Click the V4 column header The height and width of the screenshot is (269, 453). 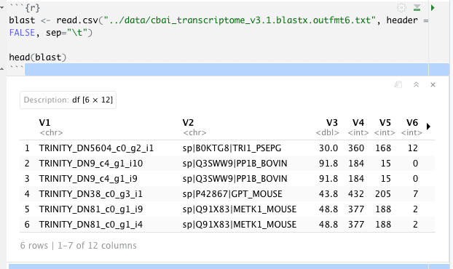coord(358,123)
